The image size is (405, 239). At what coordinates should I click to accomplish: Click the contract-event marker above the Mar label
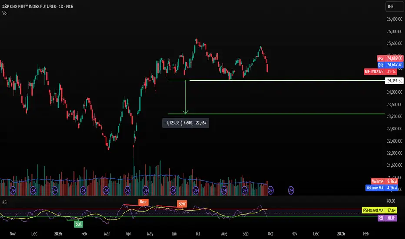(106, 191)
